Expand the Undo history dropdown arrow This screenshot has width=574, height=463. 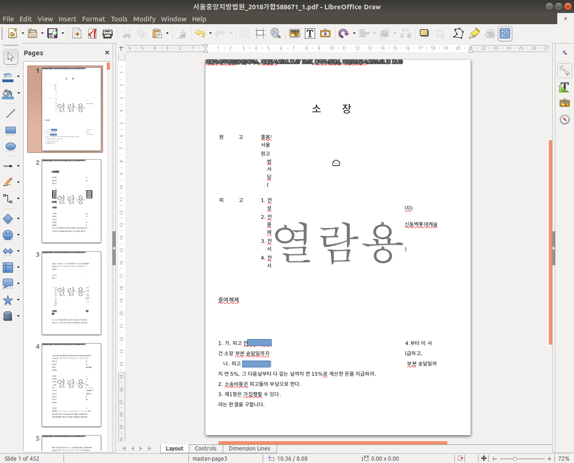(210, 33)
